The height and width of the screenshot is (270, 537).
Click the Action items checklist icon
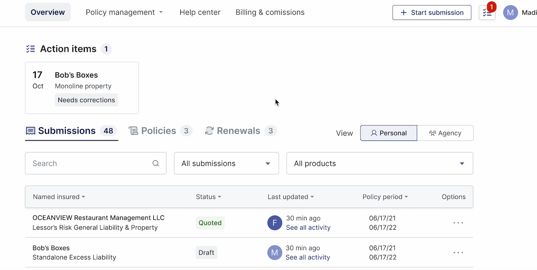click(x=30, y=49)
